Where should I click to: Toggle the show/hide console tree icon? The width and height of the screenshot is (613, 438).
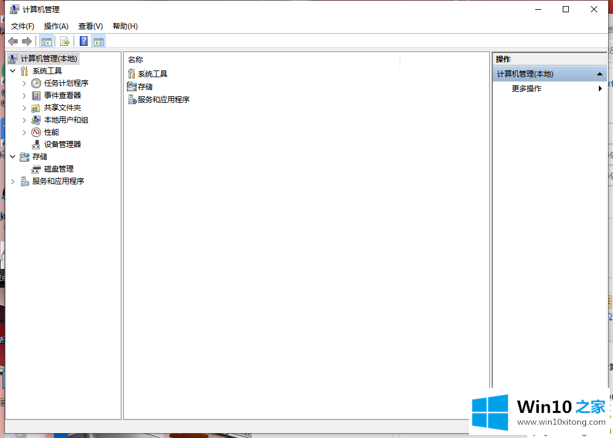46,41
